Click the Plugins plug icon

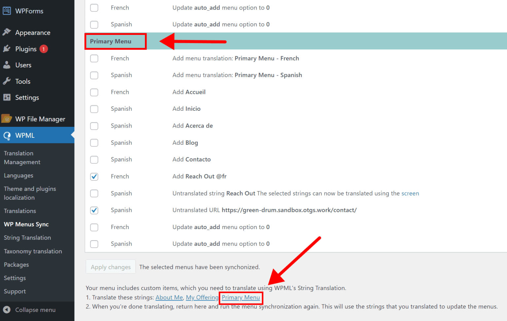(x=7, y=48)
